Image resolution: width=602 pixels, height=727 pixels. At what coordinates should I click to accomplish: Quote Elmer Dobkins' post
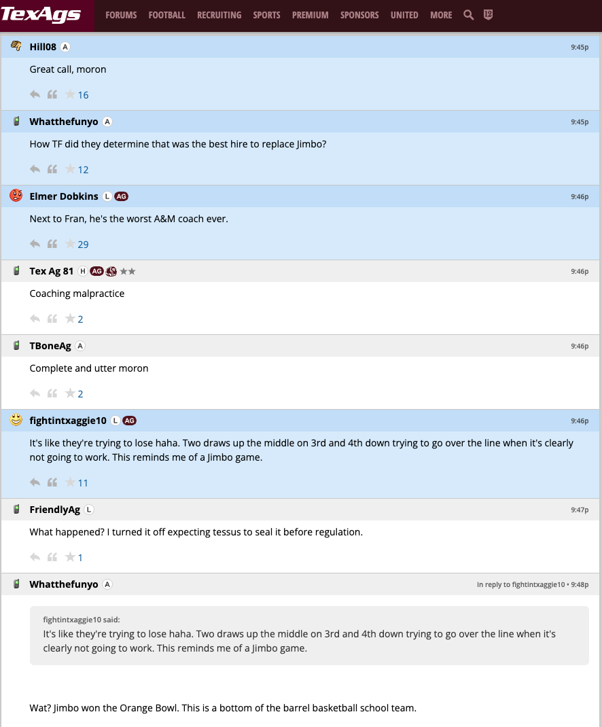tap(52, 244)
